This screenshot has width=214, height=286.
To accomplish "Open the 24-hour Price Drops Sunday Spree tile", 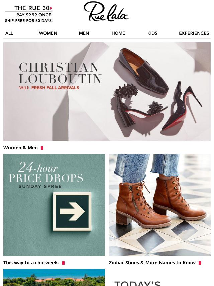I will pos(54,205).
